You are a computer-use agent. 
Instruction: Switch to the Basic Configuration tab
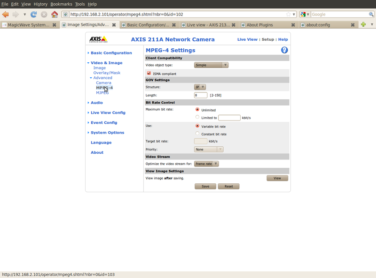click(x=149, y=25)
